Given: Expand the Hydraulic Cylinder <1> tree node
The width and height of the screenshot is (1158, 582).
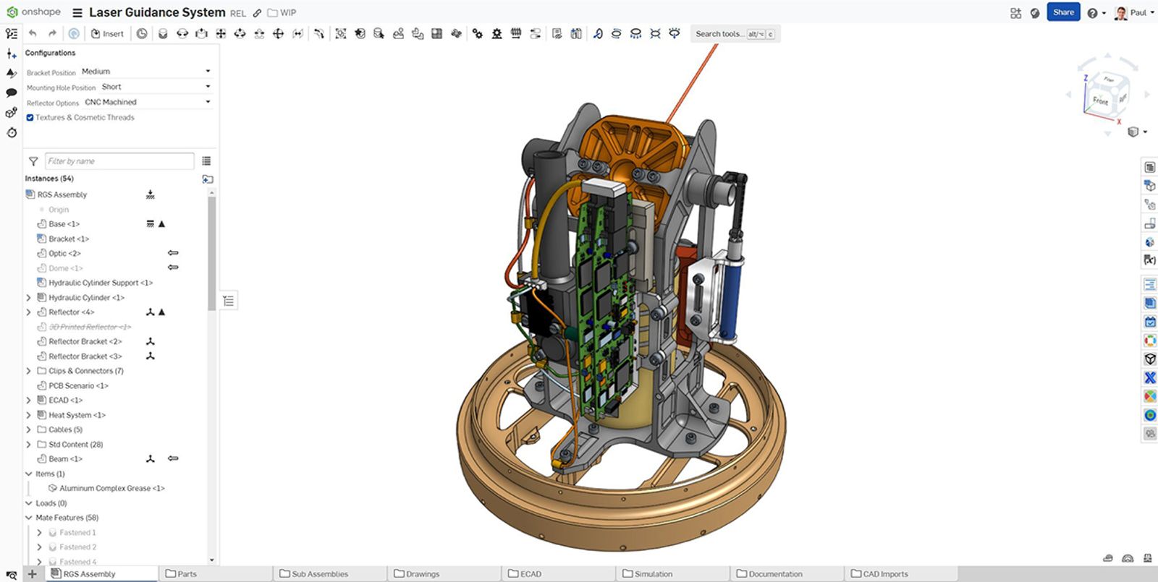Looking at the screenshot, I should (x=29, y=298).
